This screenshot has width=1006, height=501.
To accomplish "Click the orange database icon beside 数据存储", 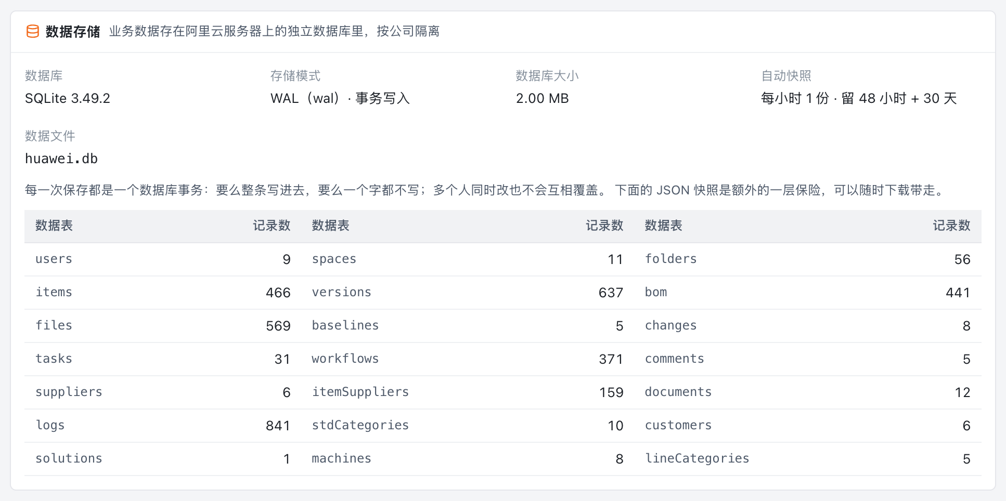I will 33,31.
